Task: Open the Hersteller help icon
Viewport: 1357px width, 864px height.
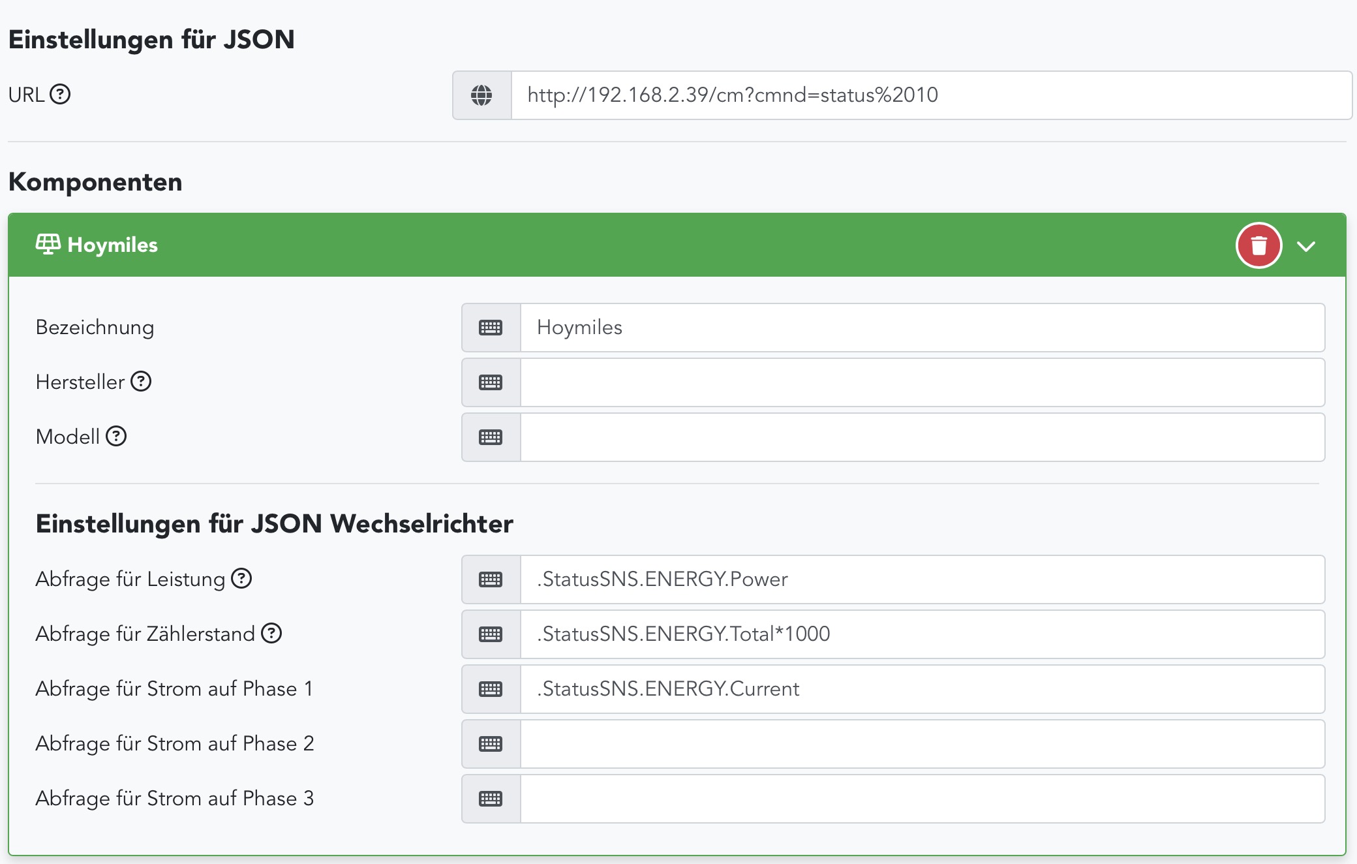Action: (x=141, y=381)
